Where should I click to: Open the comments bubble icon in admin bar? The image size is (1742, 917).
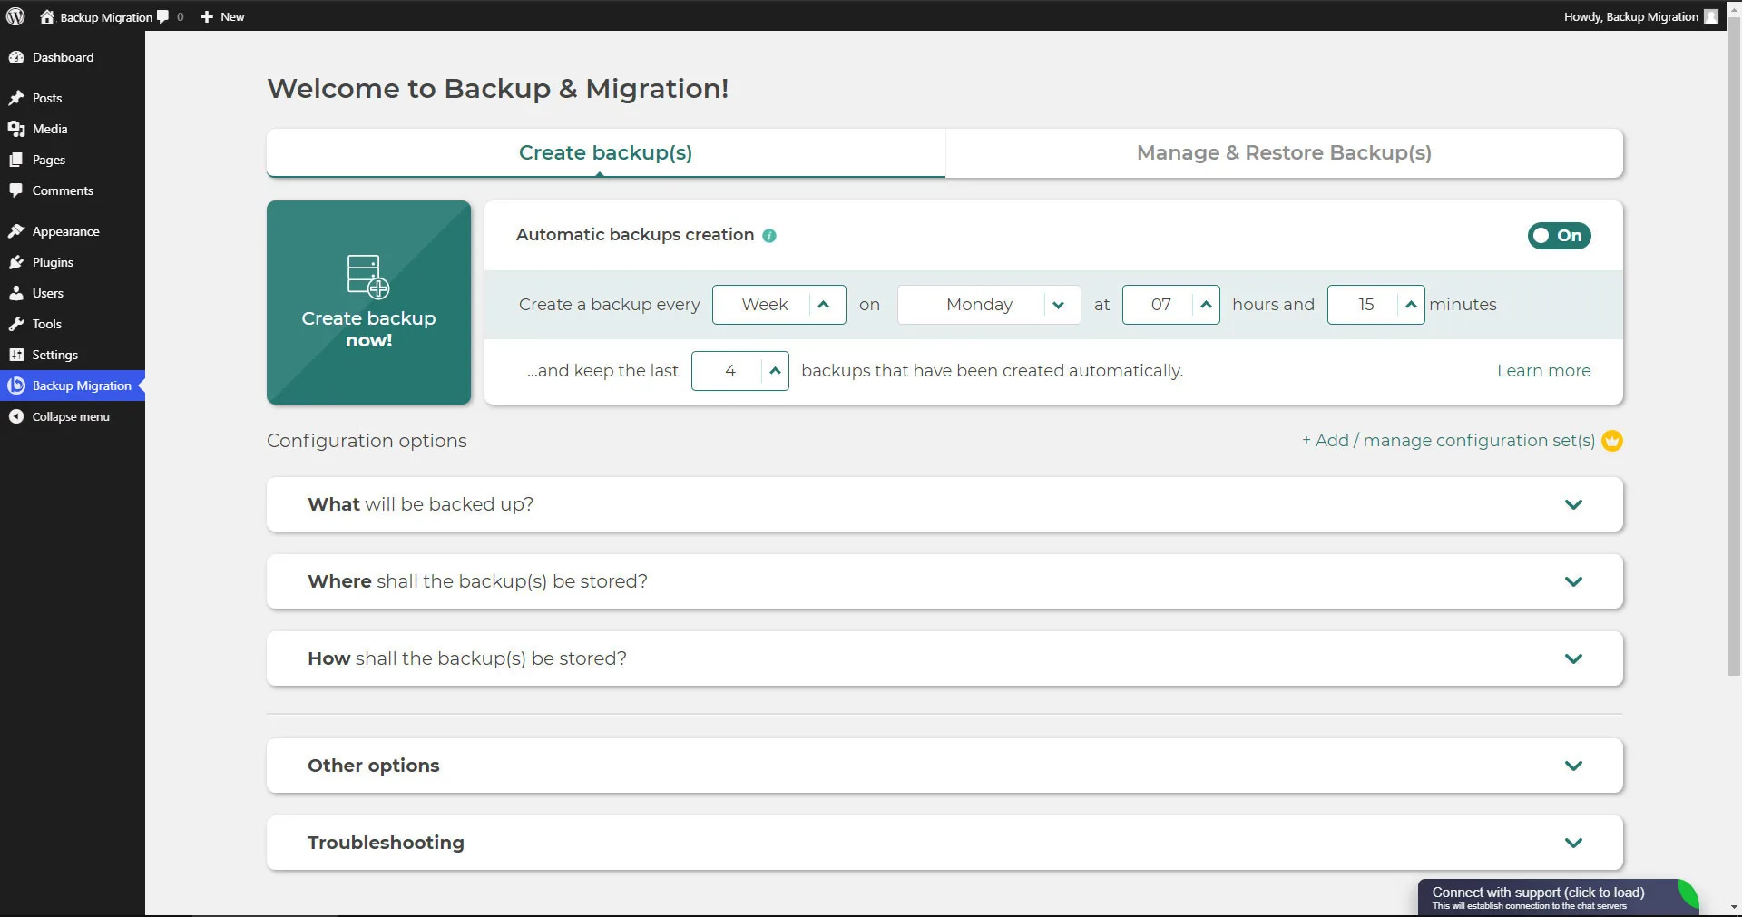coord(163,16)
